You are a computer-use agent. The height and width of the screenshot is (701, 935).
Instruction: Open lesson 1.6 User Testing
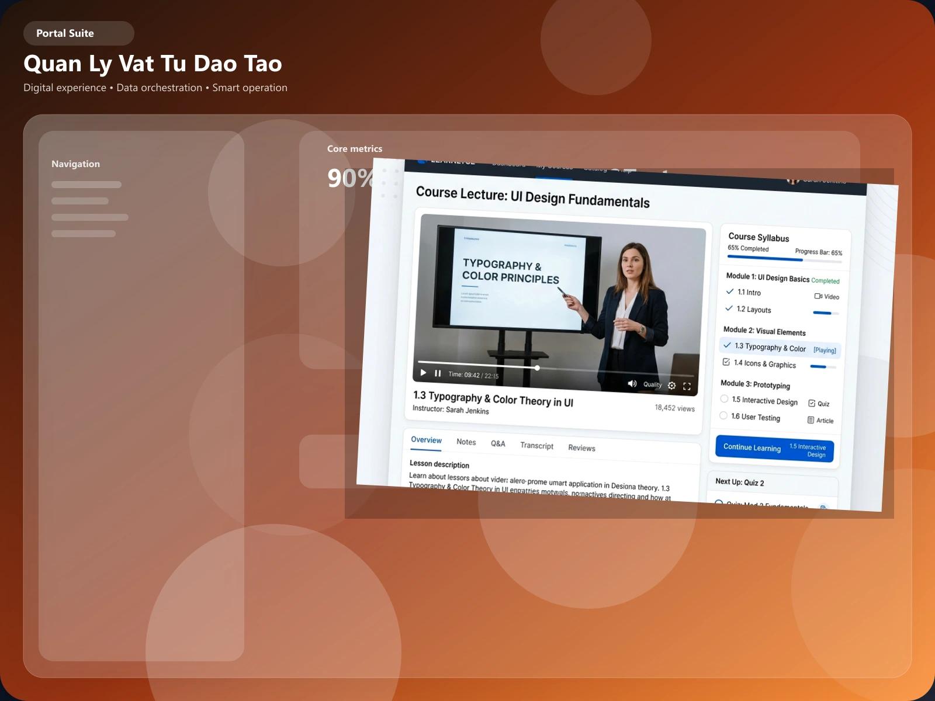pyautogui.click(x=756, y=417)
